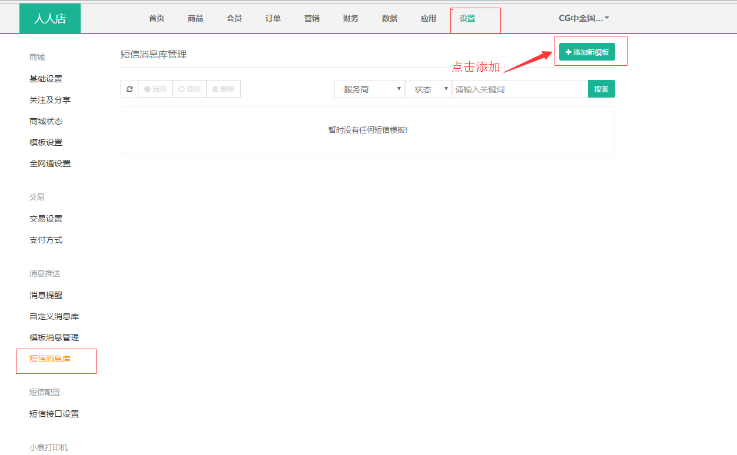The image size is (737, 455).
Task: Click the 启用 enable button
Action: point(155,89)
